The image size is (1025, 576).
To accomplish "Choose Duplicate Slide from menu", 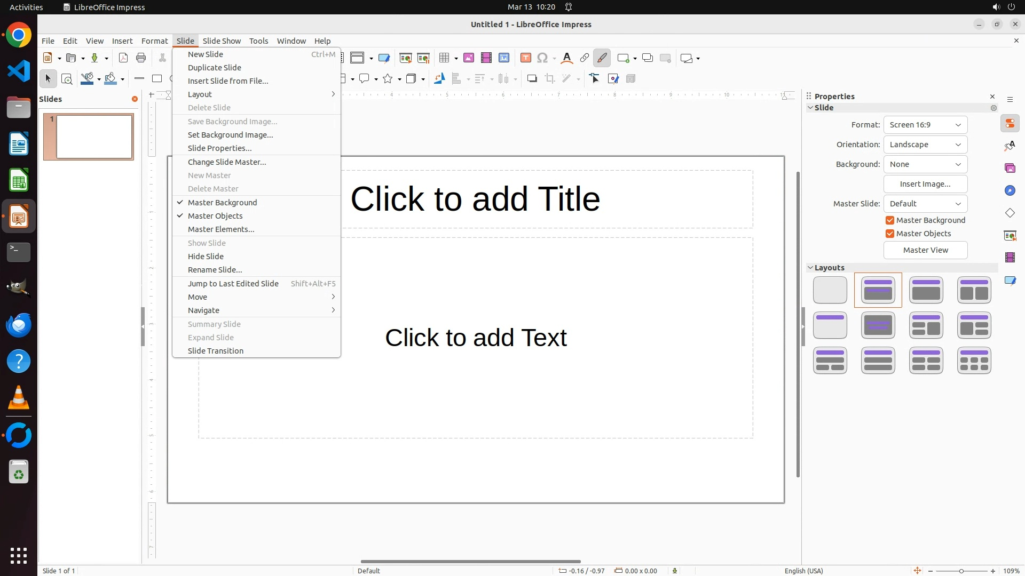I will 214,68.
